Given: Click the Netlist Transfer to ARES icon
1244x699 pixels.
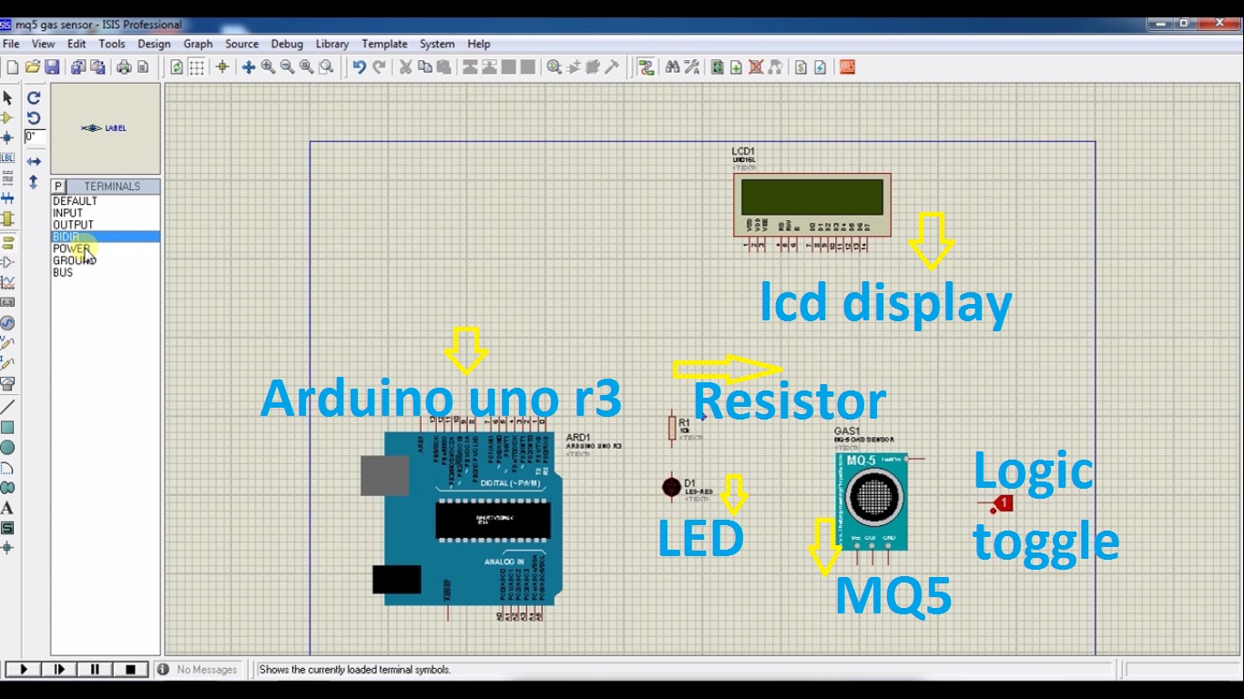Looking at the screenshot, I should (844, 66).
